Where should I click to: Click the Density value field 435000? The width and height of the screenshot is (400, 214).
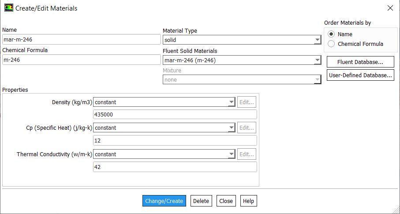(x=175, y=115)
